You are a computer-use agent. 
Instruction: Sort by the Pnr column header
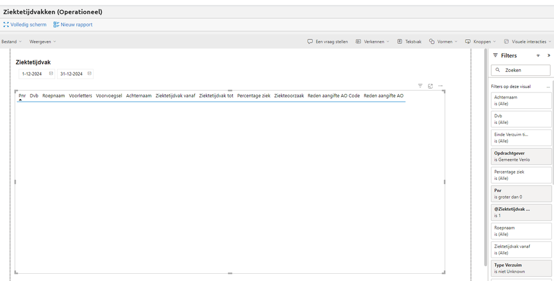click(x=22, y=96)
